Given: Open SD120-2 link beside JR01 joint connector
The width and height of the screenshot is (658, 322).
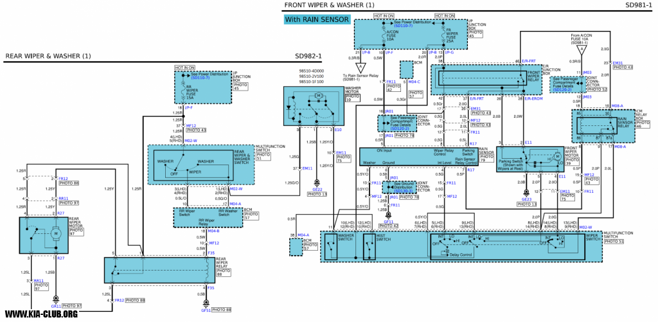Looking at the screenshot, I should 400,128.
